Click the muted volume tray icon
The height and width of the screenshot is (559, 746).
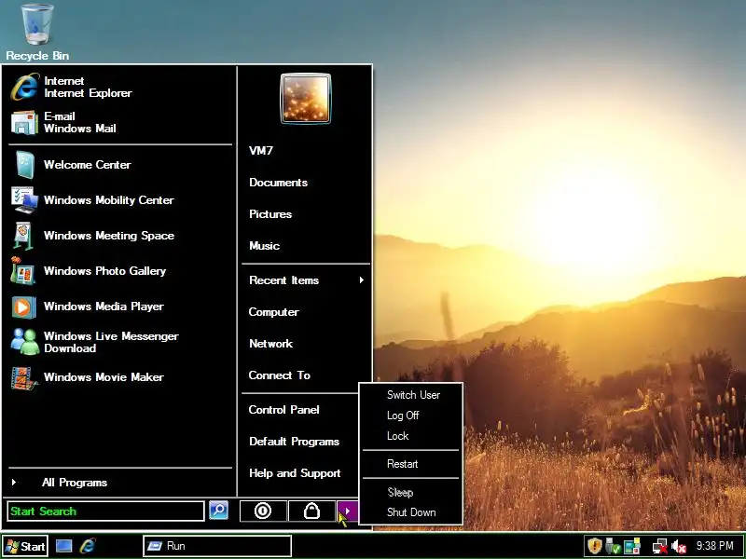point(679,547)
